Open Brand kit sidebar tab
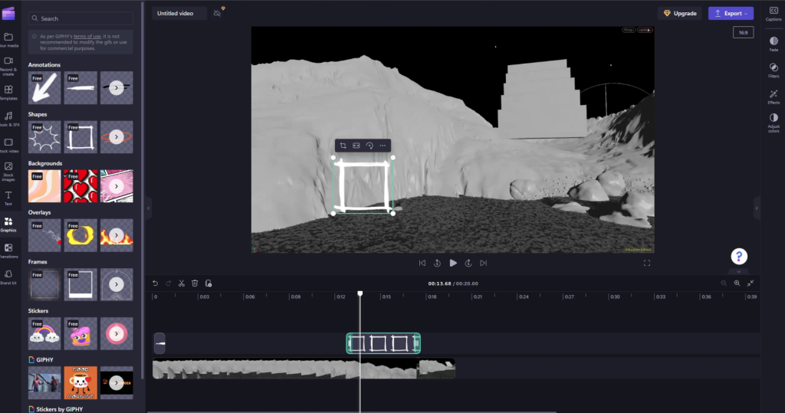Viewport: 785px width, 413px height. [8, 277]
